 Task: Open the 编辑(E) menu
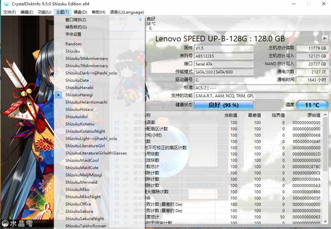(27, 12)
